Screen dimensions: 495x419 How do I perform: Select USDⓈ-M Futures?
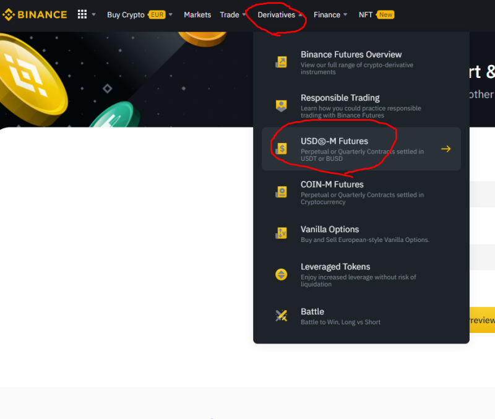pos(361,149)
